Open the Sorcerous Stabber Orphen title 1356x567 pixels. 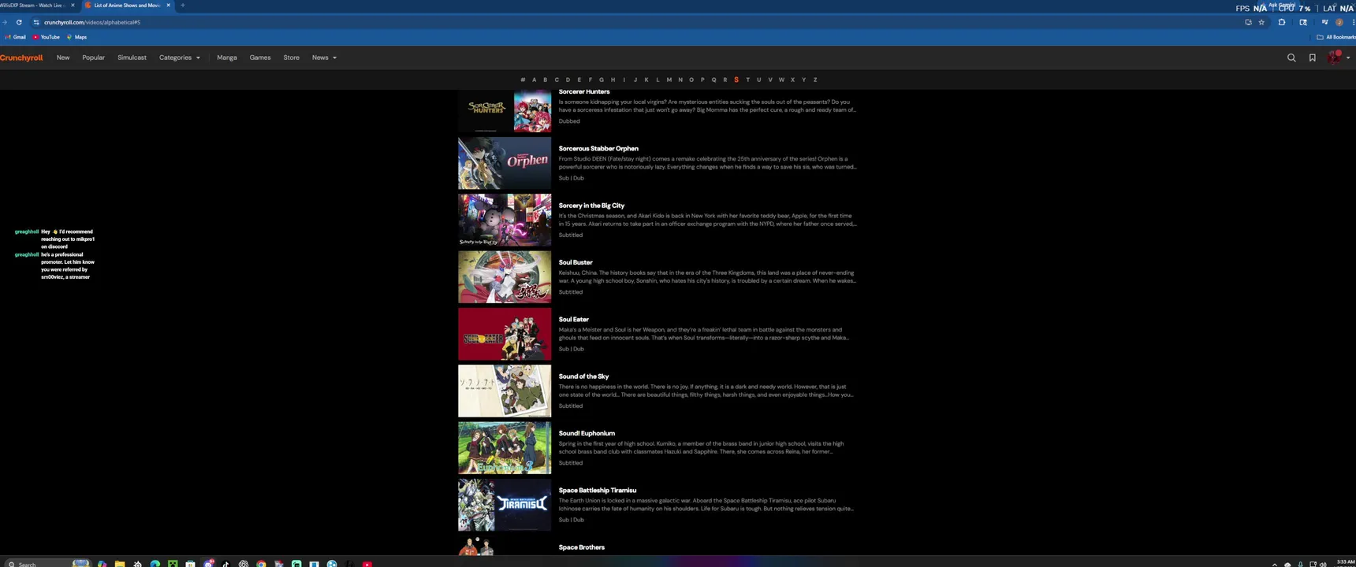598,148
